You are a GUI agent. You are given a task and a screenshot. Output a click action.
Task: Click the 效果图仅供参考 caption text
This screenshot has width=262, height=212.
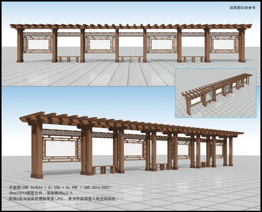click(243, 8)
